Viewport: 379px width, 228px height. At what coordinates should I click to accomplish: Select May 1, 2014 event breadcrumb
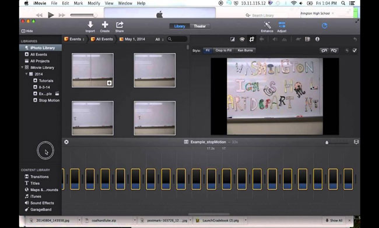132,39
